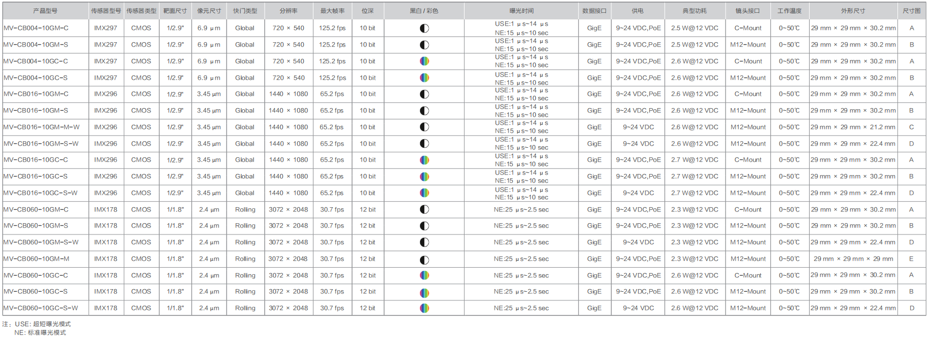Click the 分辨率 column header
The image size is (928, 340).
pyautogui.click(x=288, y=11)
